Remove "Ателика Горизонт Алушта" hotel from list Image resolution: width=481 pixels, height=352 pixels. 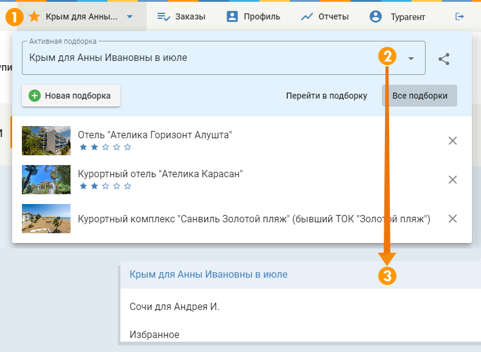(x=452, y=141)
